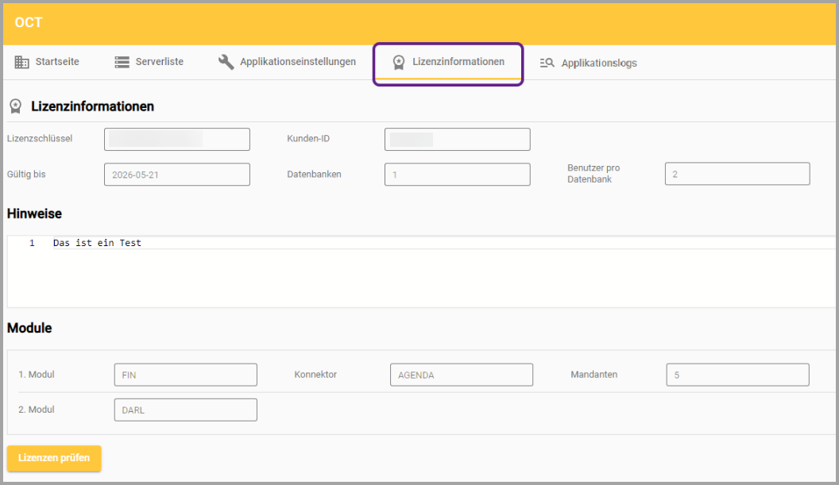Click the Datenbanken field
The image size is (839, 485).
tap(457, 175)
